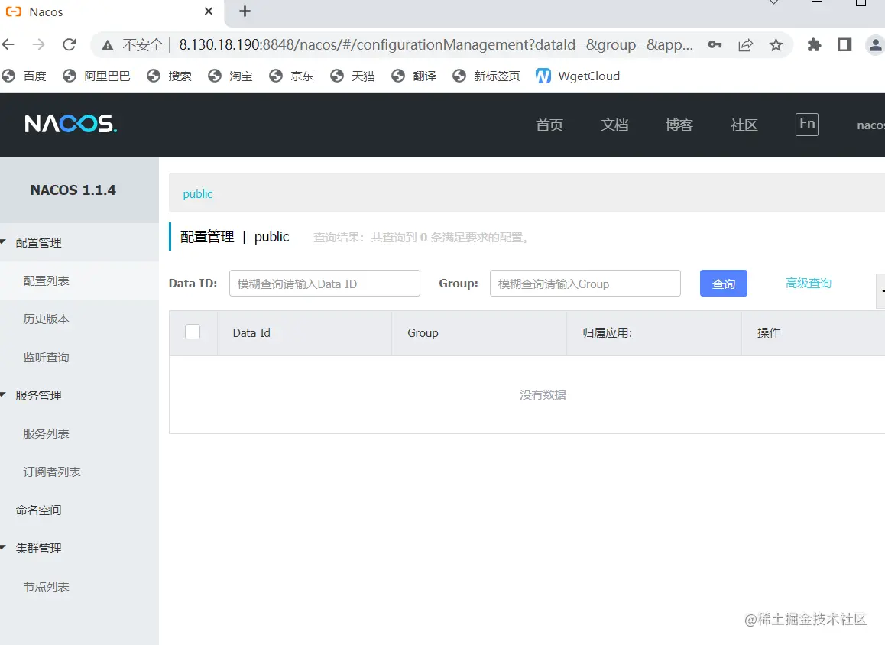Select the public namespace tab
The width and height of the screenshot is (885, 645).
pos(197,193)
